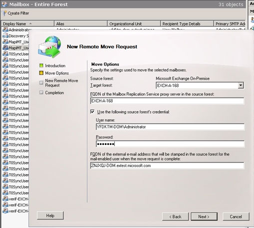Click the New Remote Move Request wizard icon
254x228 pixels.
point(49,47)
